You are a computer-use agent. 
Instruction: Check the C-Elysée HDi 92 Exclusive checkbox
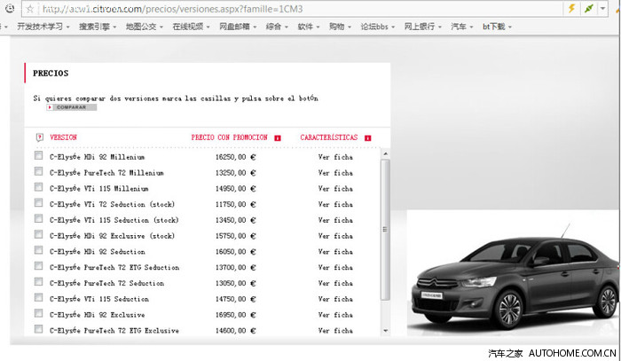coord(38,314)
